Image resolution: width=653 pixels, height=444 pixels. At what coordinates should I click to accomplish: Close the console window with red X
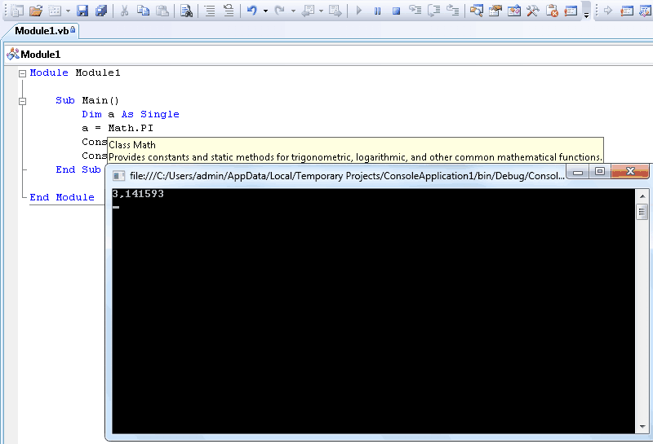(630, 171)
